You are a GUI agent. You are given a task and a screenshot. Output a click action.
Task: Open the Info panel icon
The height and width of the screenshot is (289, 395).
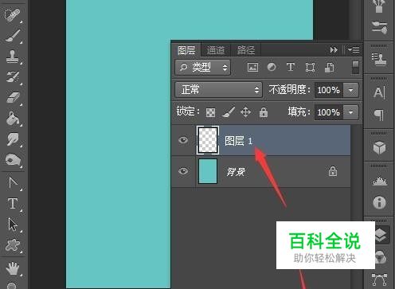tap(379, 202)
